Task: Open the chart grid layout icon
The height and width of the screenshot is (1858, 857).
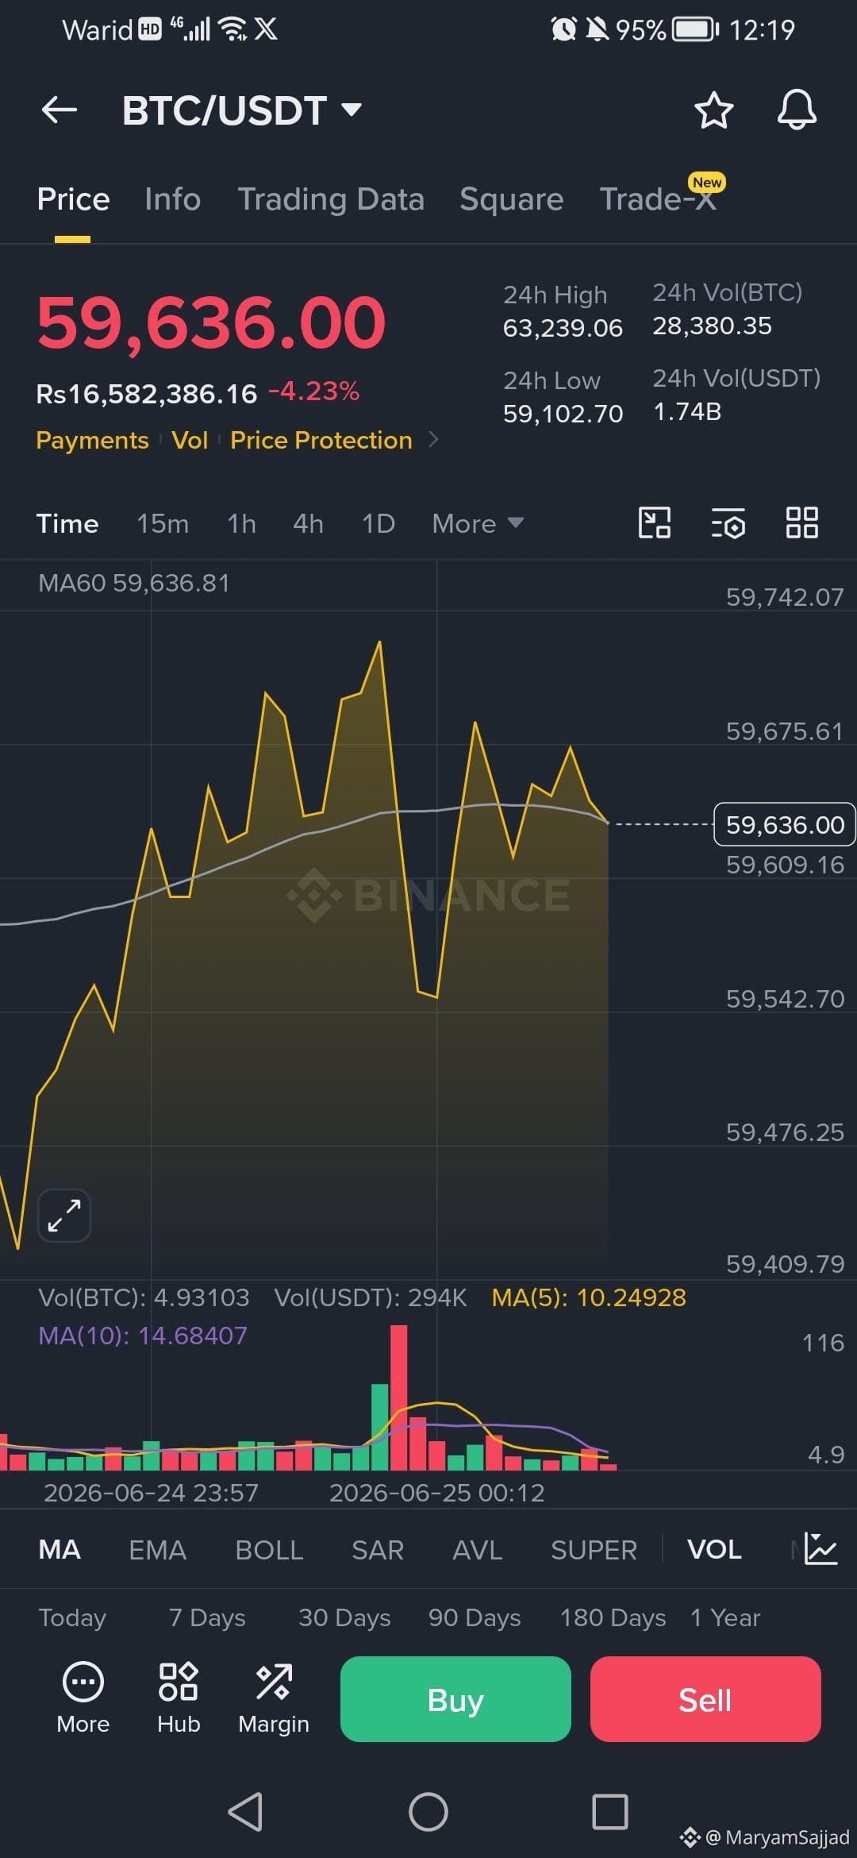Action: coord(801,523)
